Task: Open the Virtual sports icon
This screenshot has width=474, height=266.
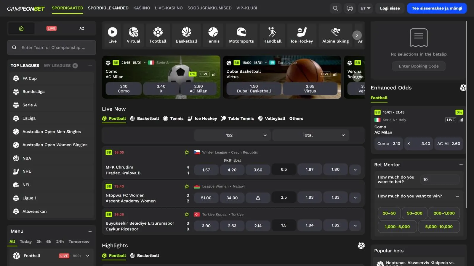Action: click(133, 35)
